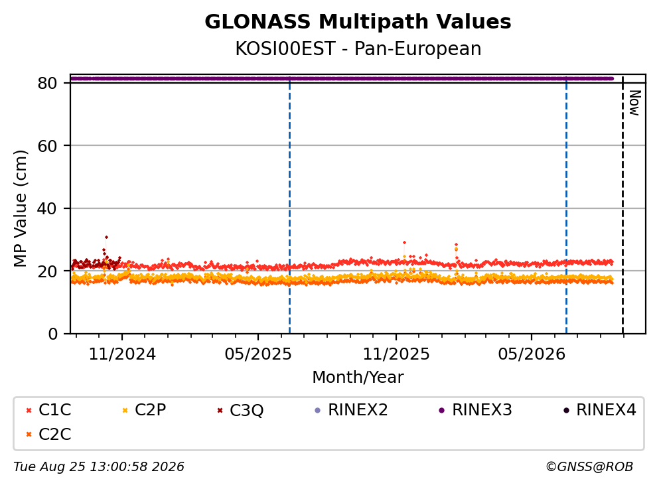
Task: Click the C1C legend marker icon
Action: [29, 410]
